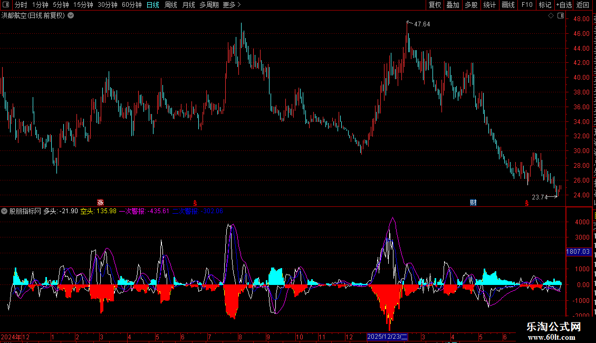Open the 复权 adjustment menu

435,5
